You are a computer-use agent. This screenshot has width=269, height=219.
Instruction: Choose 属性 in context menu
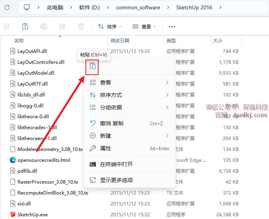[130, 148]
